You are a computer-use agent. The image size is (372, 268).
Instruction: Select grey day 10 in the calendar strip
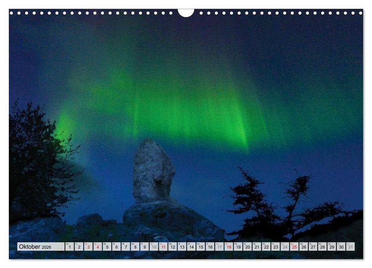(x=154, y=246)
